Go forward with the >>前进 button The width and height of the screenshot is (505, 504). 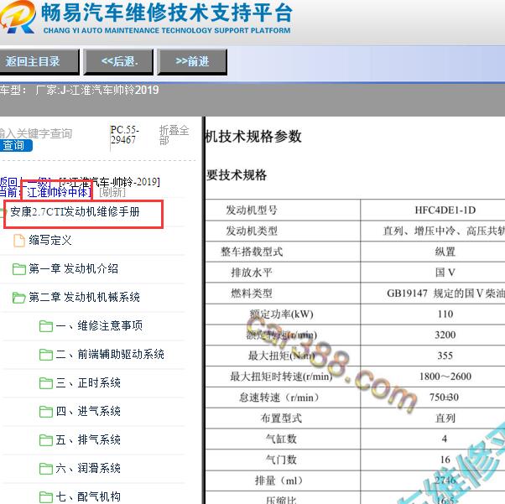(x=192, y=62)
